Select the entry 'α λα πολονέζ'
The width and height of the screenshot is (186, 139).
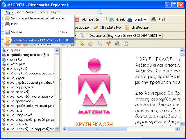(x=18, y=92)
